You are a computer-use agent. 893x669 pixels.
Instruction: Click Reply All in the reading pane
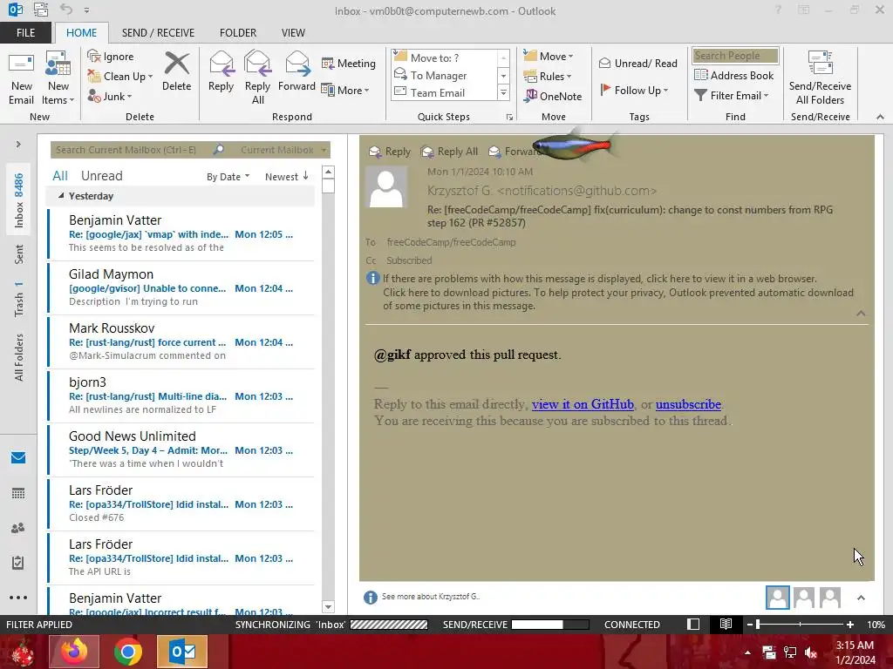[x=449, y=152]
